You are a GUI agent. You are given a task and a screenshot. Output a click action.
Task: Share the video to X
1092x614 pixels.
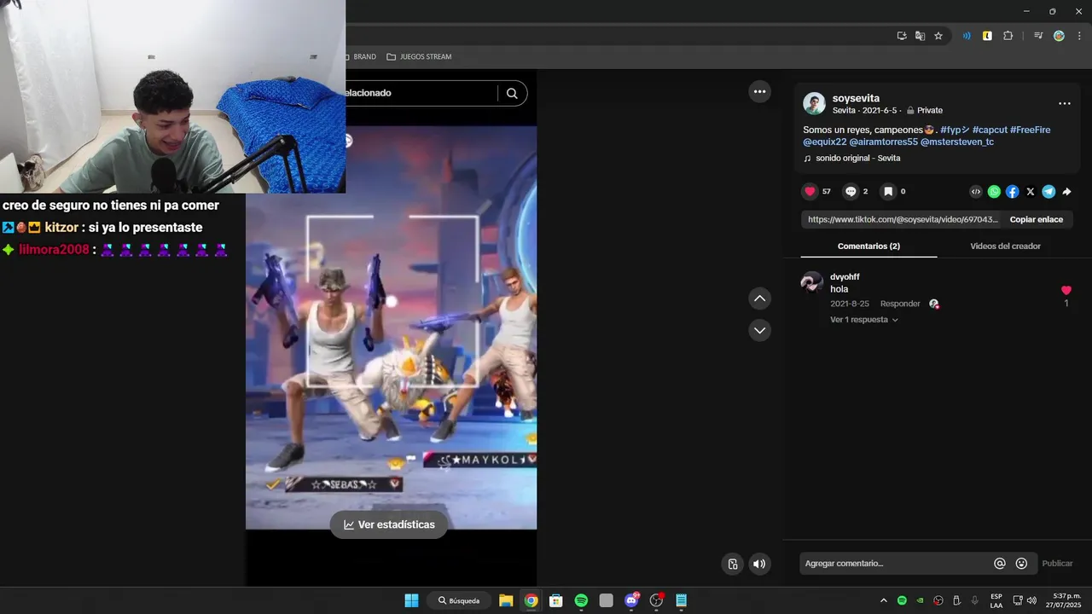(1031, 192)
